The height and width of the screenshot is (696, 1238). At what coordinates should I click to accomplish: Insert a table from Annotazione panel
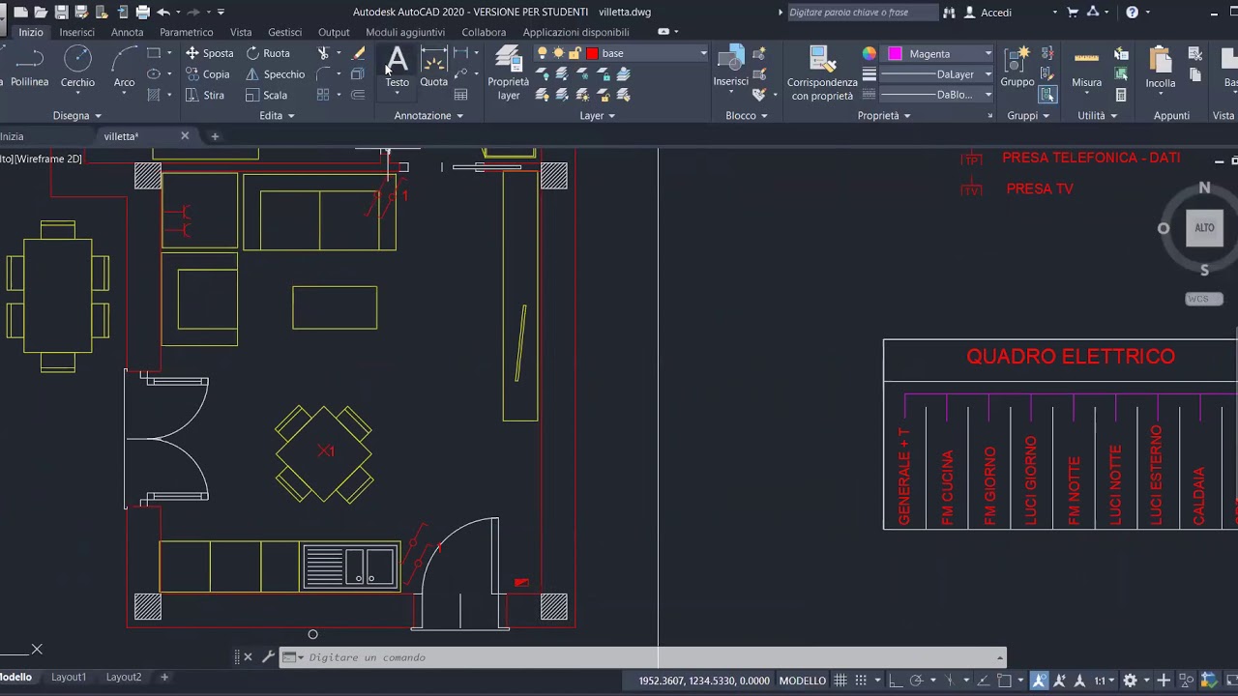(x=461, y=95)
